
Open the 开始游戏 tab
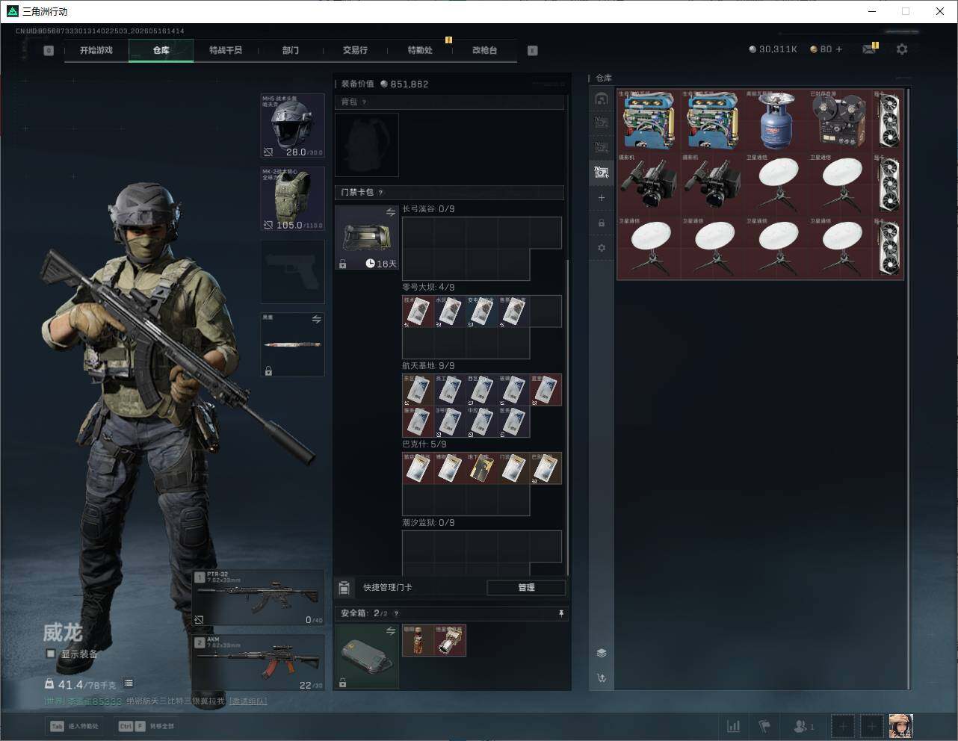tap(96, 50)
